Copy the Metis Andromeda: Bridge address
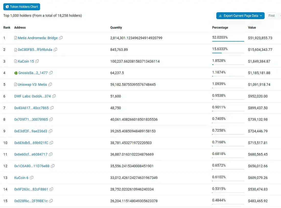Image resolution: width=281 pixels, height=208 pixels. tap(61, 38)
